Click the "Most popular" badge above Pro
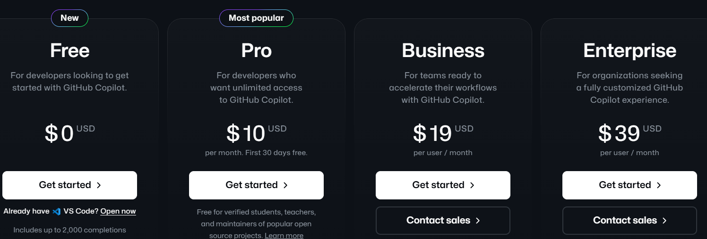Viewport: 707px width, 239px height. tap(256, 18)
